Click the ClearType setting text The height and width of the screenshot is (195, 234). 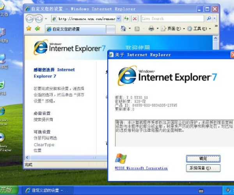click(44, 145)
